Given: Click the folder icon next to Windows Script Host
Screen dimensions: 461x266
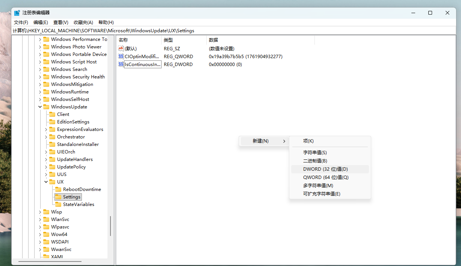Looking at the screenshot, I should click(x=46, y=62).
